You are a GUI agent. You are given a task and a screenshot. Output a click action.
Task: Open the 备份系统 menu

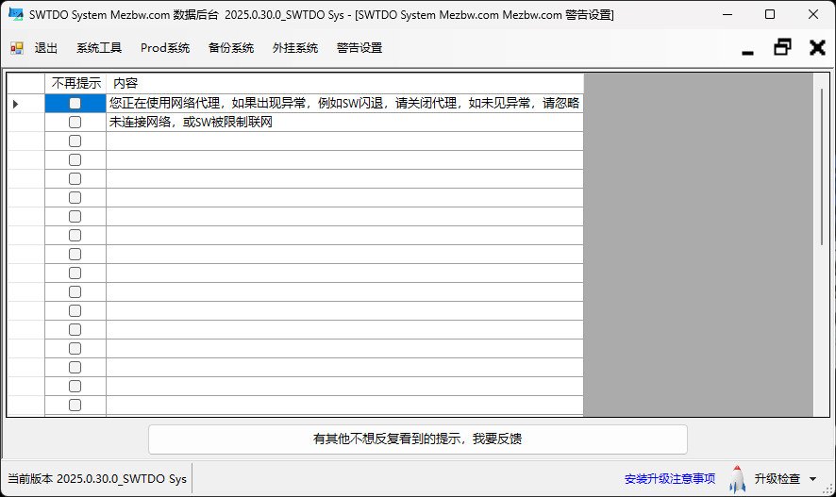pyautogui.click(x=231, y=48)
